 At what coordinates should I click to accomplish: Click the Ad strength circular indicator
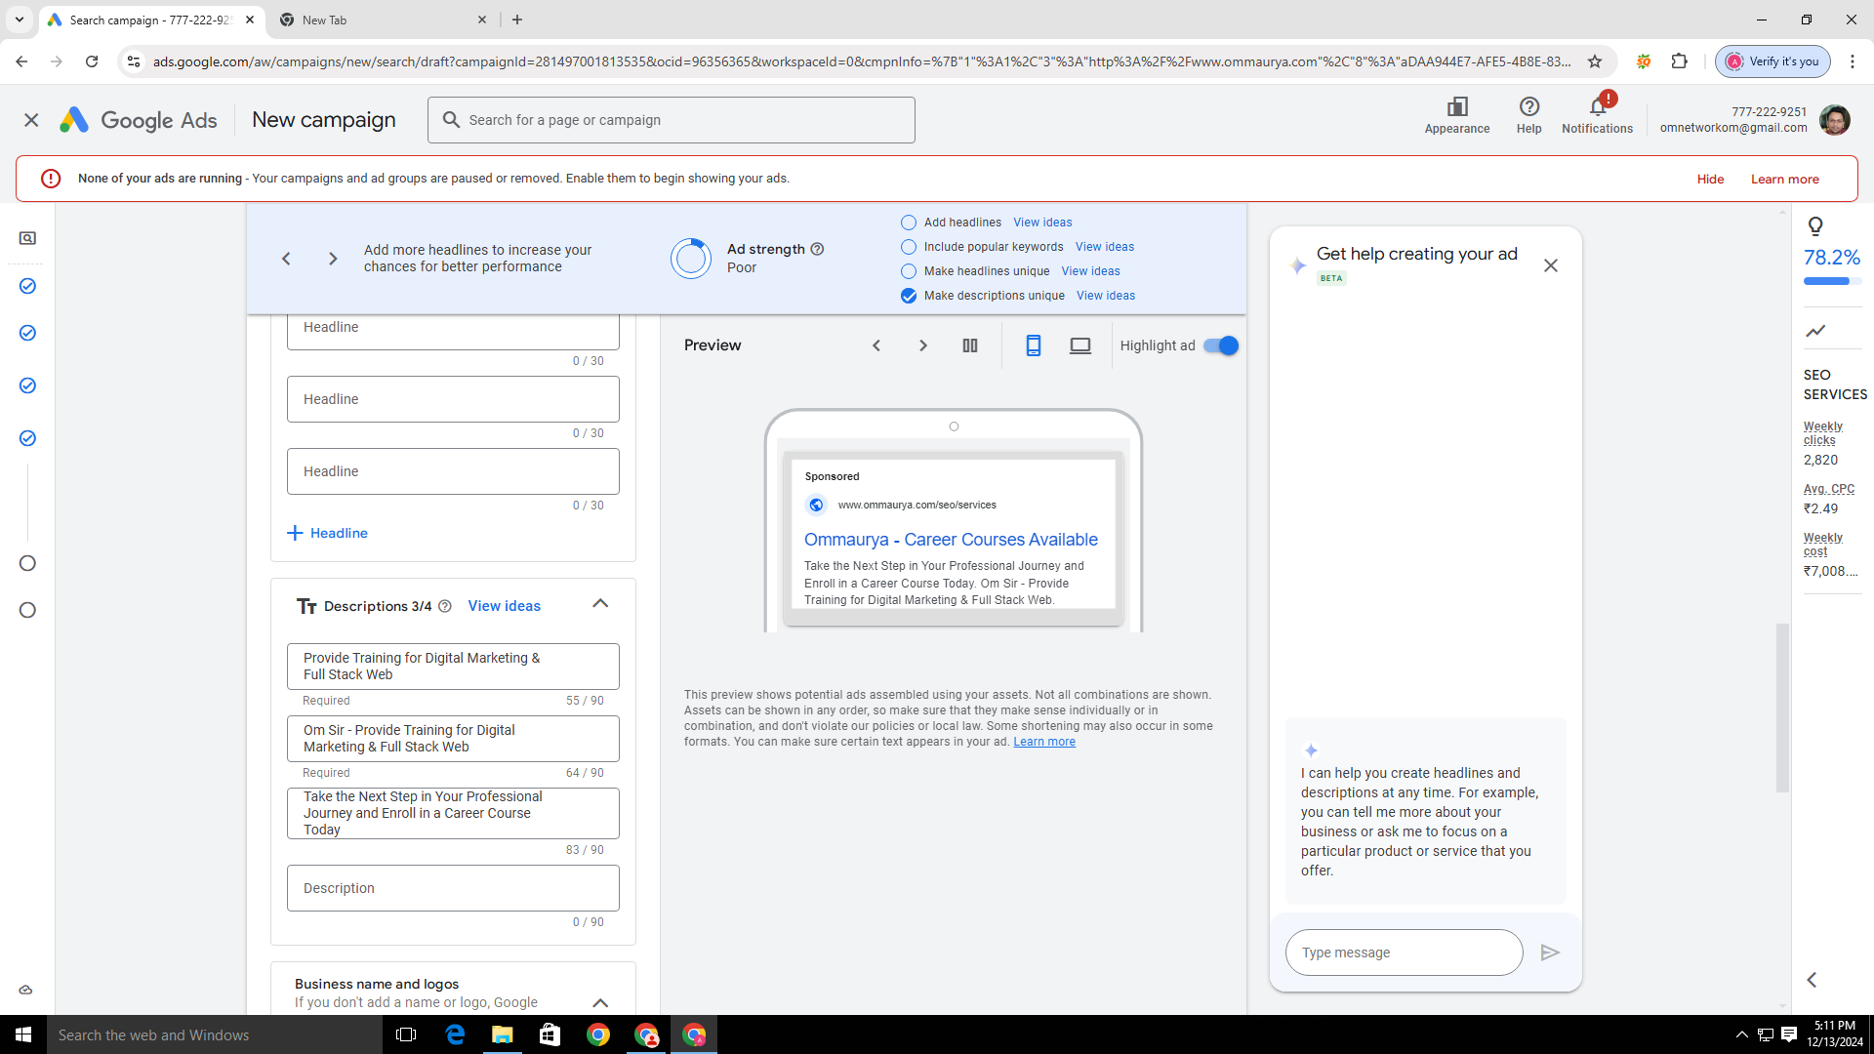click(x=691, y=259)
